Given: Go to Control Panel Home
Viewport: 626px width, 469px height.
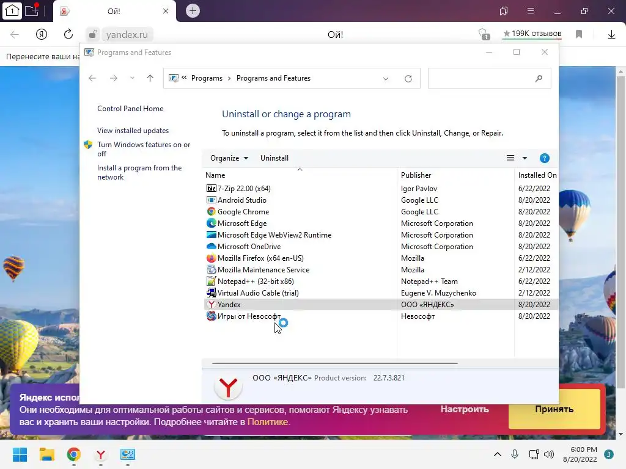Looking at the screenshot, I should [x=130, y=109].
